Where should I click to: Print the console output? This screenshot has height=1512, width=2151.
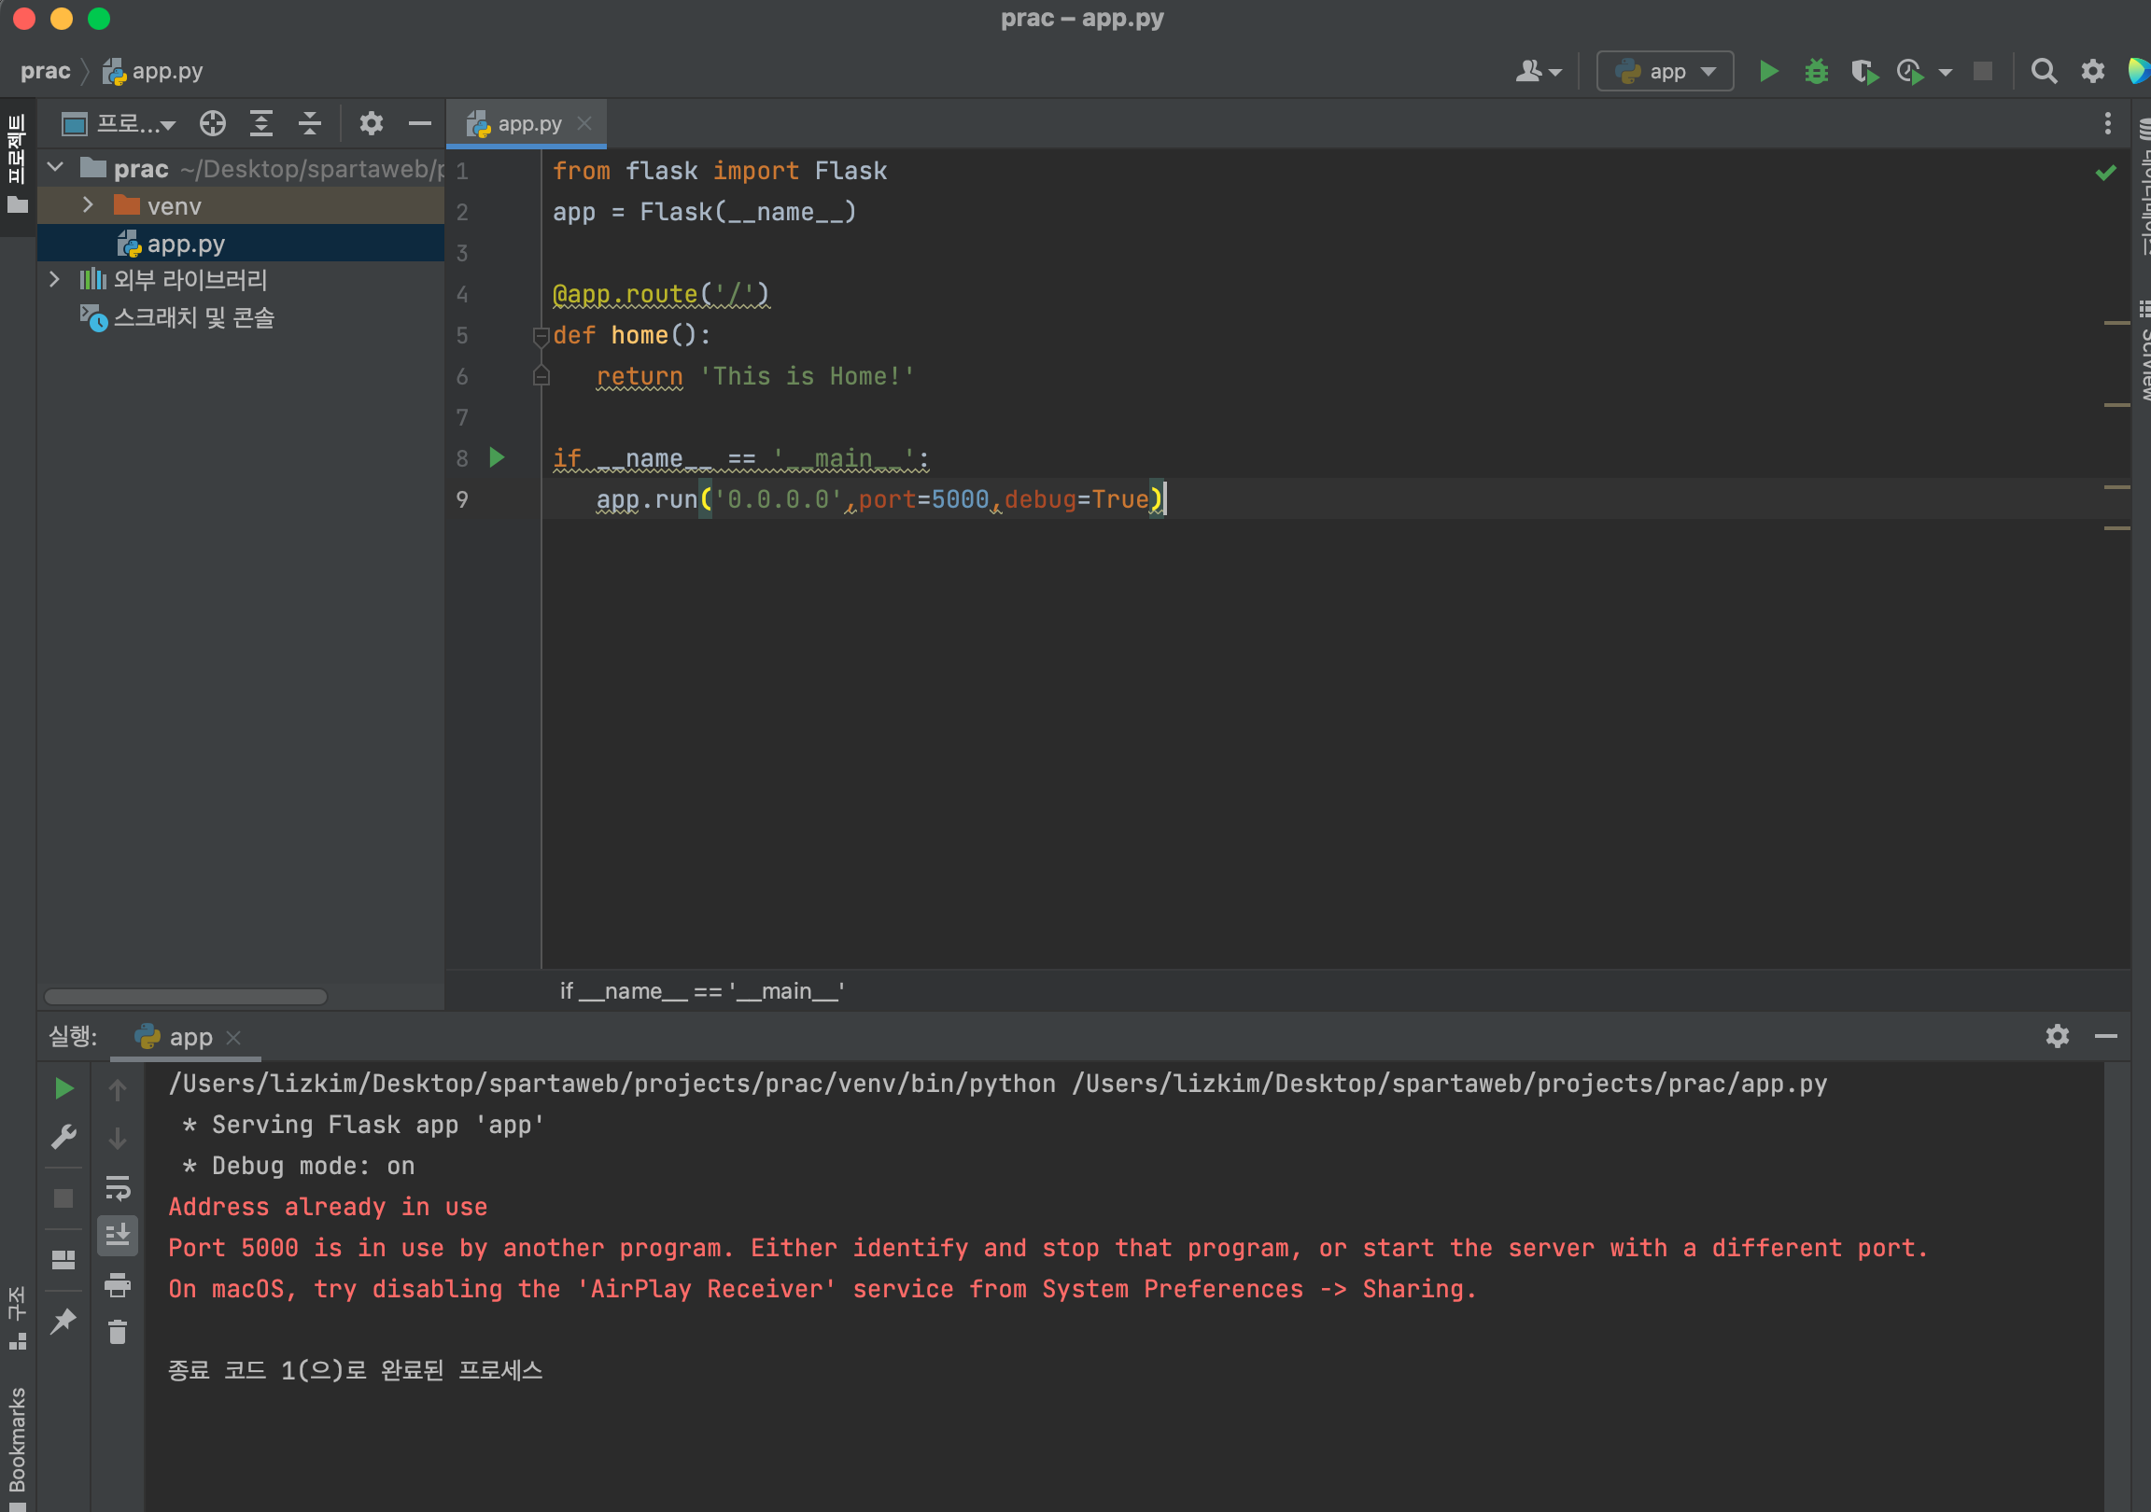[117, 1284]
